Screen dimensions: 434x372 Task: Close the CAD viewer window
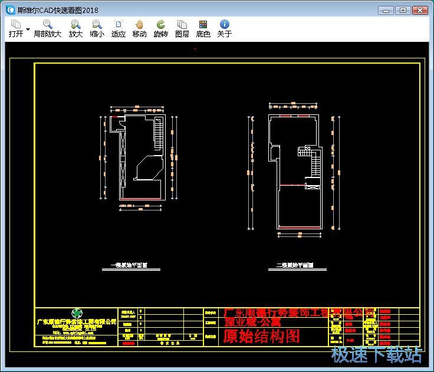click(x=420, y=10)
